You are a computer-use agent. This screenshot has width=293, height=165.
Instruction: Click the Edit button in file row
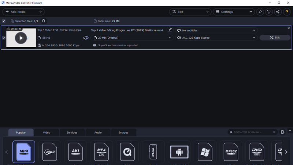coord(275,38)
